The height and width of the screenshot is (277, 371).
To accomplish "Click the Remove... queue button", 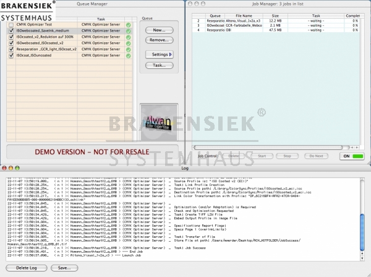I will (x=160, y=40).
